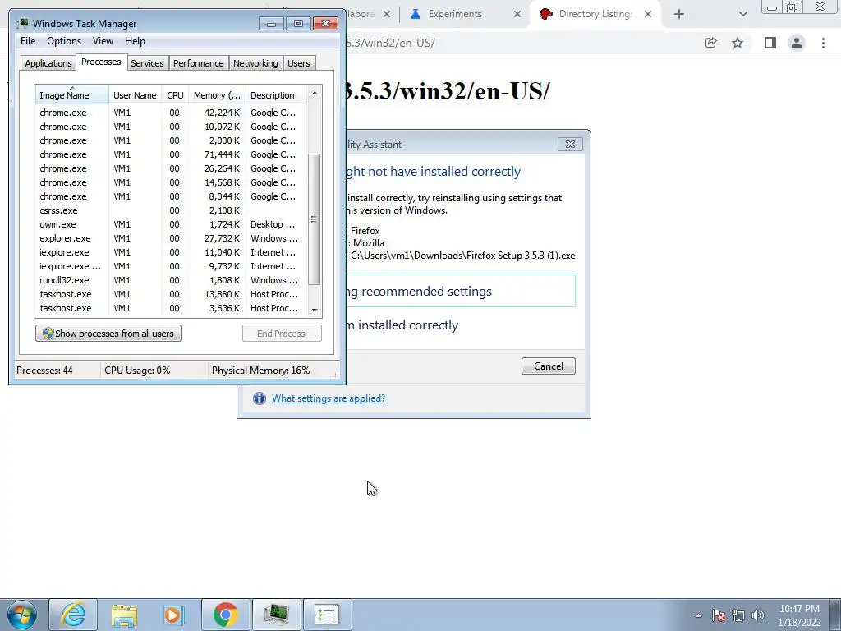
Task: Open Chrome profile avatar icon
Action: click(797, 43)
